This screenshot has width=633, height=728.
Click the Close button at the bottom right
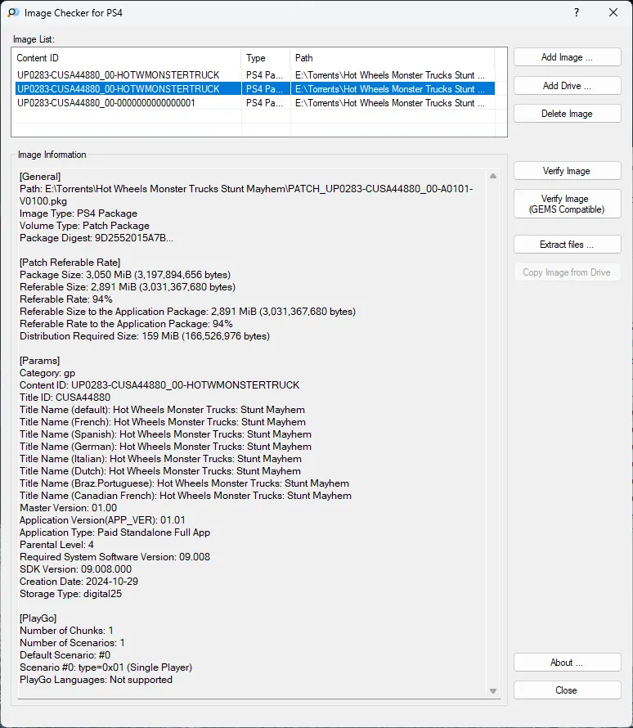pos(567,690)
